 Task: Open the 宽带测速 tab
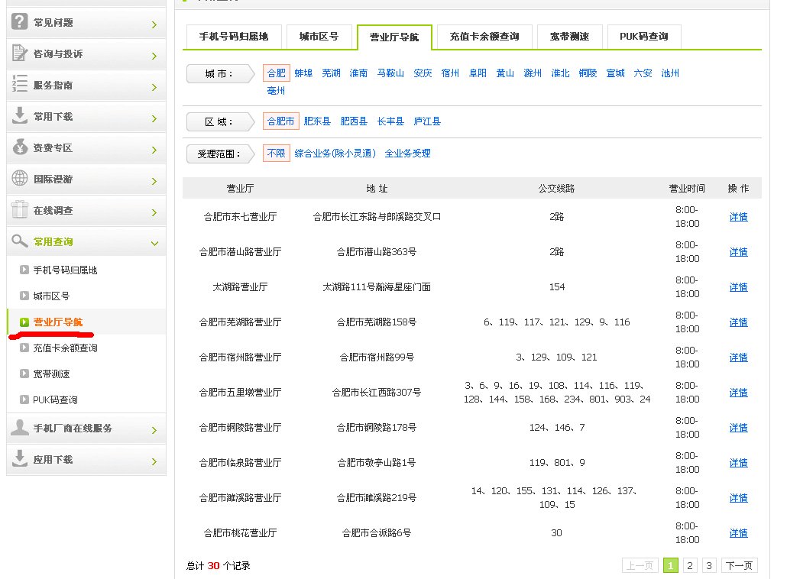570,37
